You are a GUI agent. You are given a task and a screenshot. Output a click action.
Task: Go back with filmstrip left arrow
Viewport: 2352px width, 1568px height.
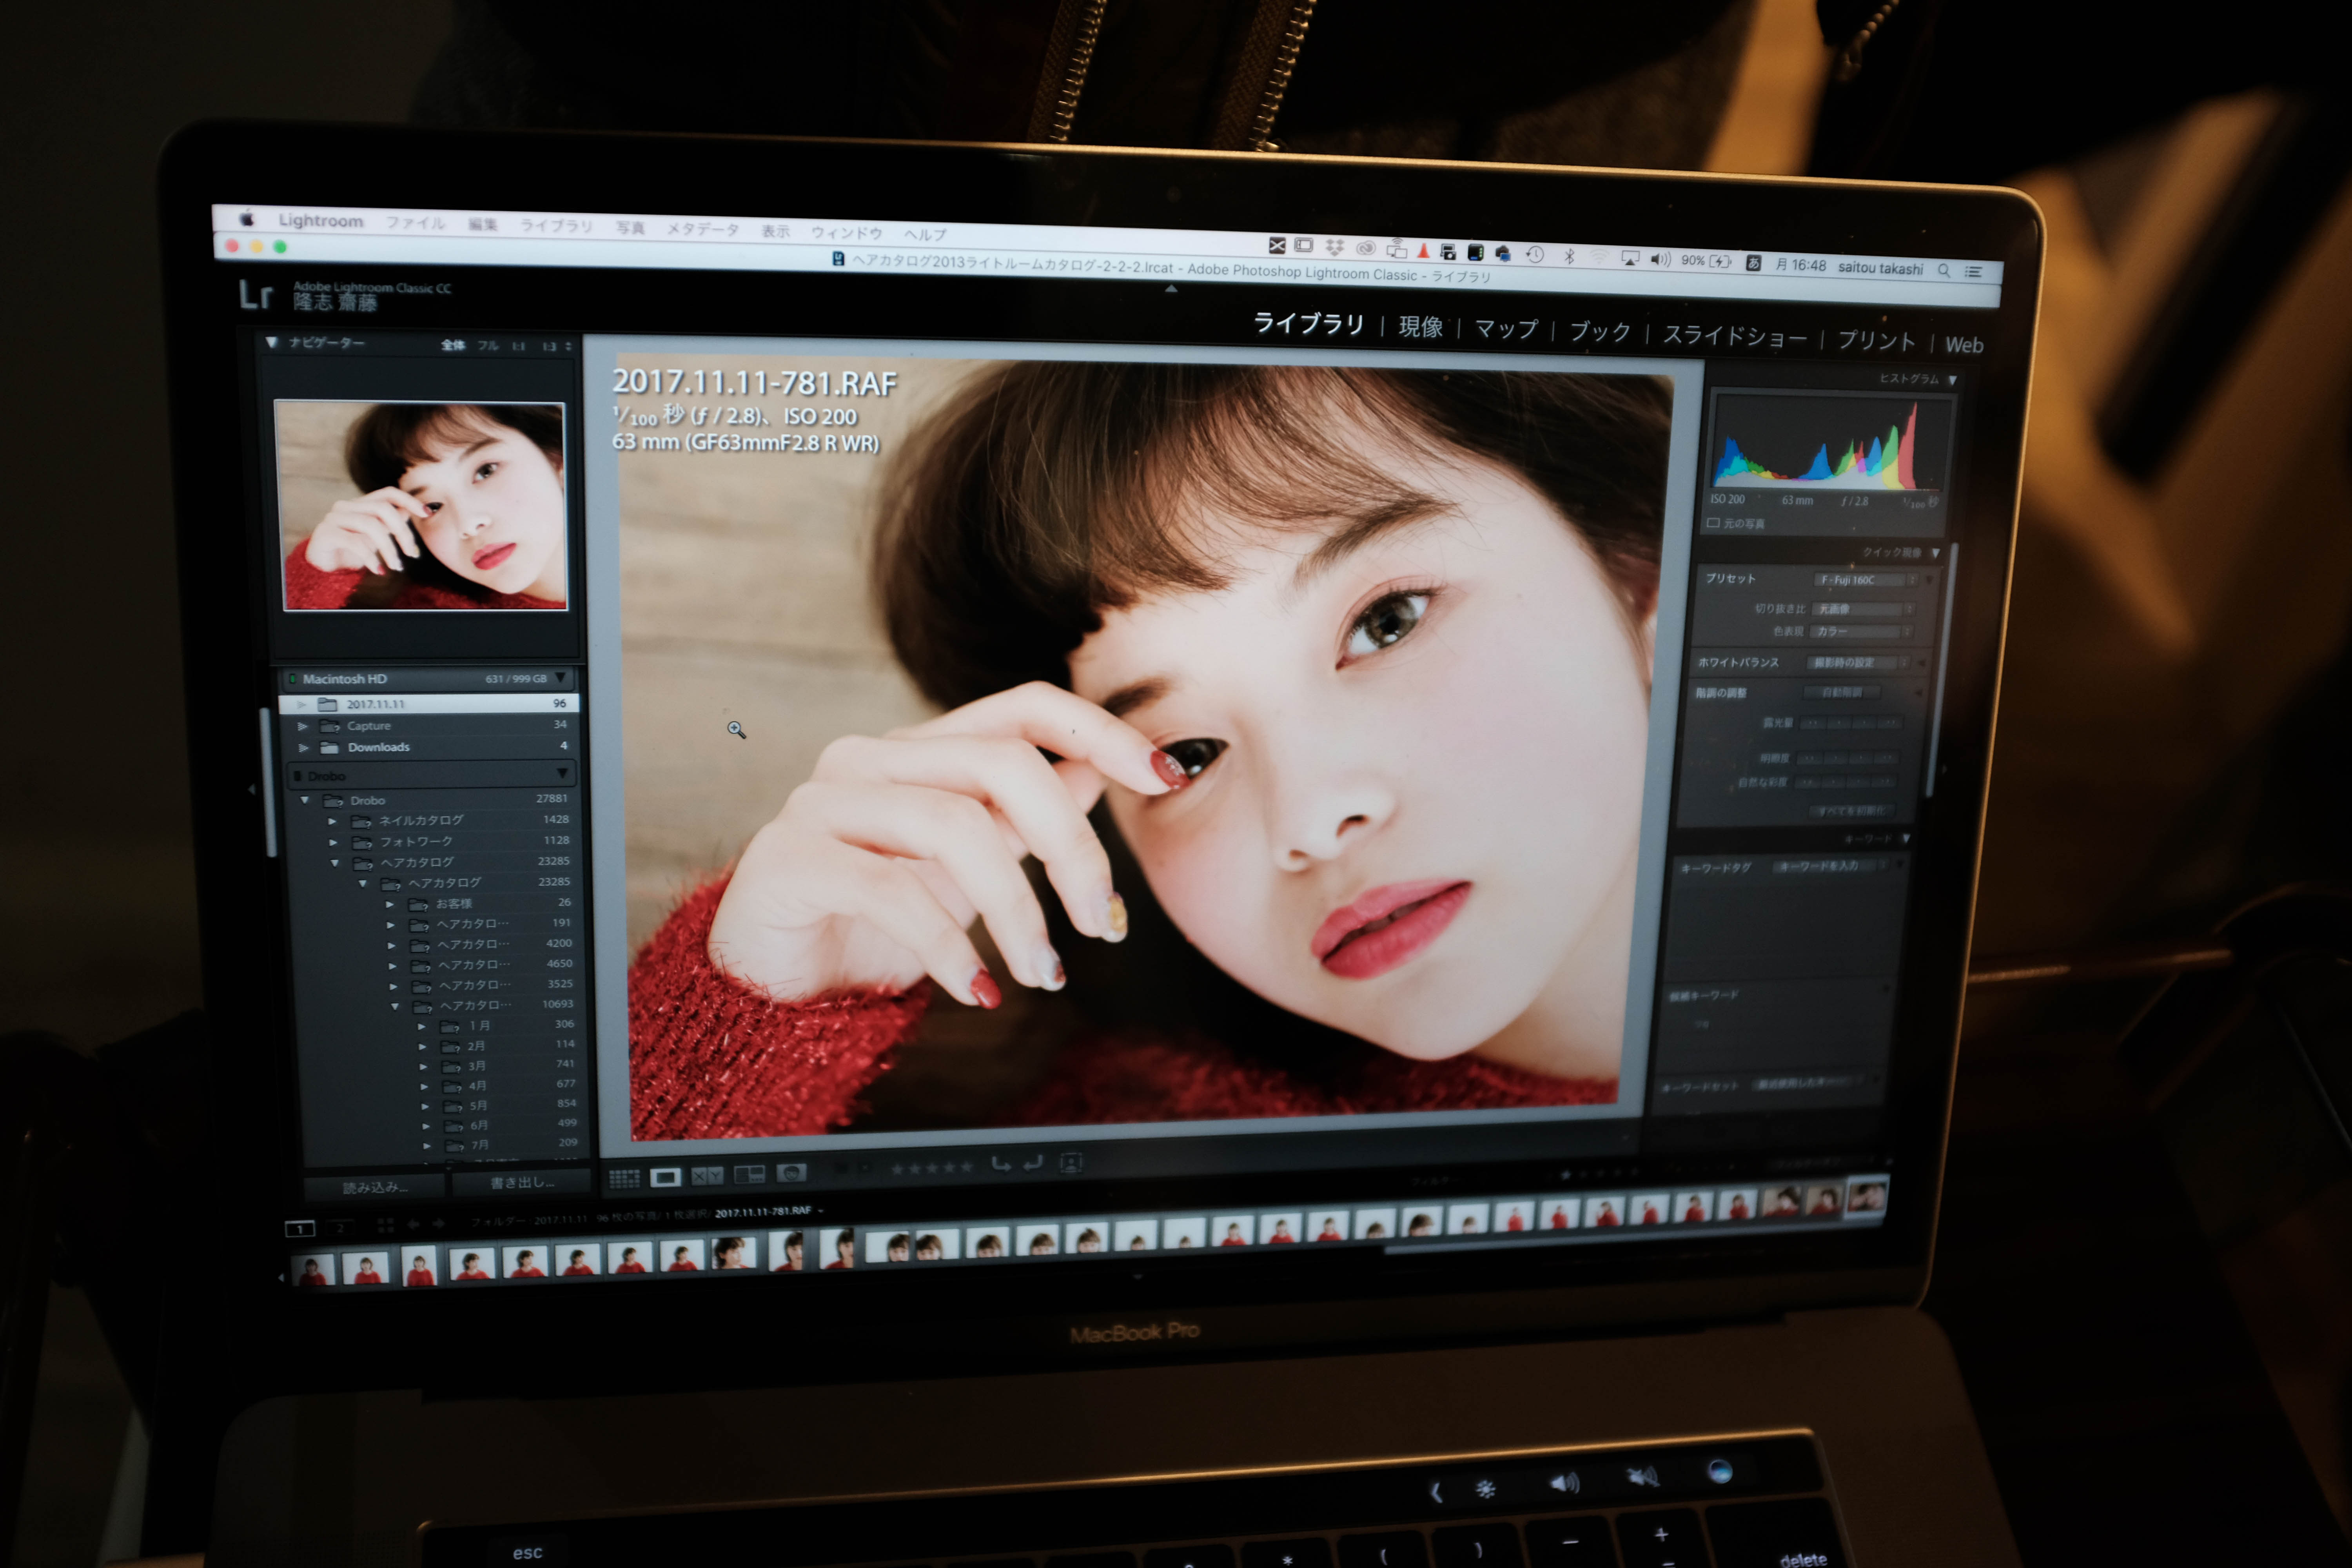[413, 1224]
